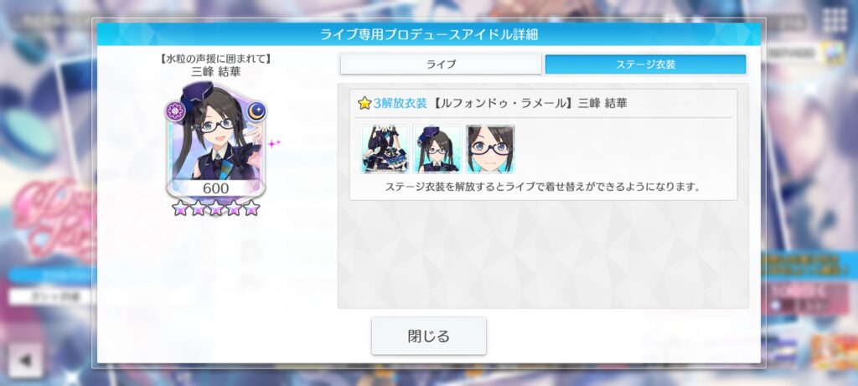Select the ステージ衣装 tab
The image size is (858, 386).
coord(646,64)
